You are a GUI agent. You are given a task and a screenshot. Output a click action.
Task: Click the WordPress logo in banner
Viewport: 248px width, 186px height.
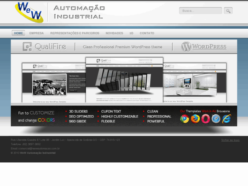[x=204, y=46]
